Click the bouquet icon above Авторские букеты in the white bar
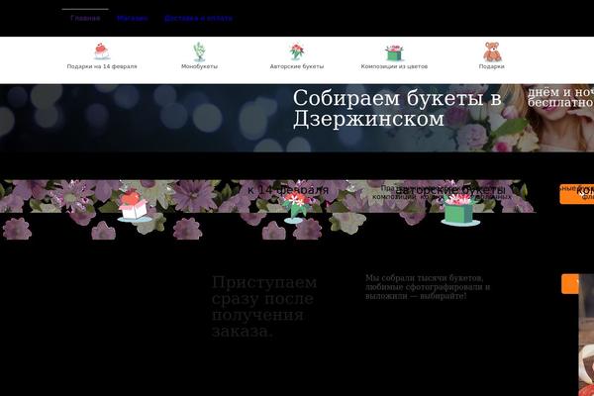This screenshot has width=594, height=396. (x=297, y=51)
